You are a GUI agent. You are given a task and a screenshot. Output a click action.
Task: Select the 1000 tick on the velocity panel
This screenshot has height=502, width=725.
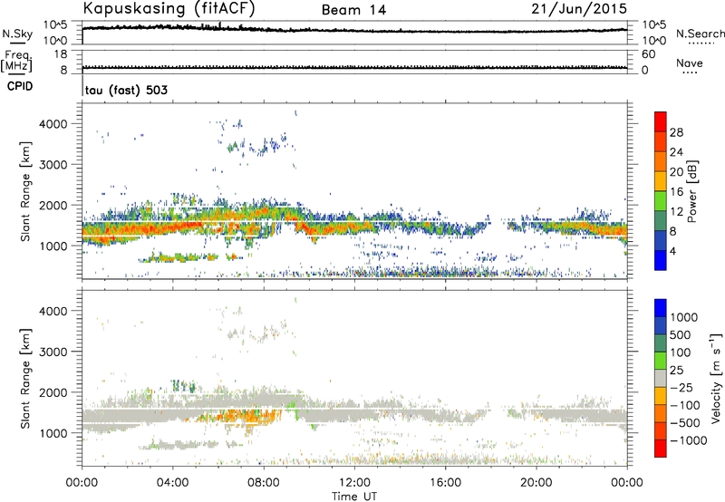tap(53, 433)
